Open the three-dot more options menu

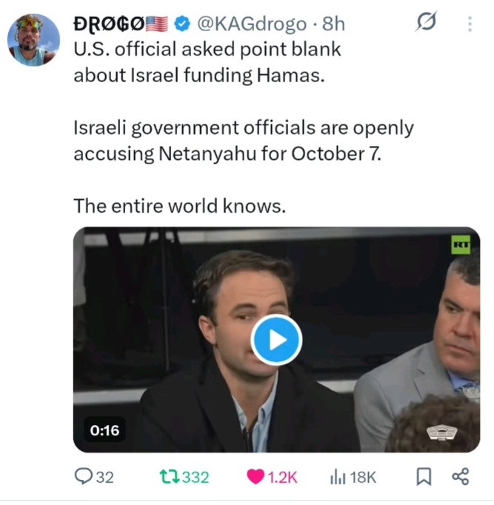coord(470,24)
